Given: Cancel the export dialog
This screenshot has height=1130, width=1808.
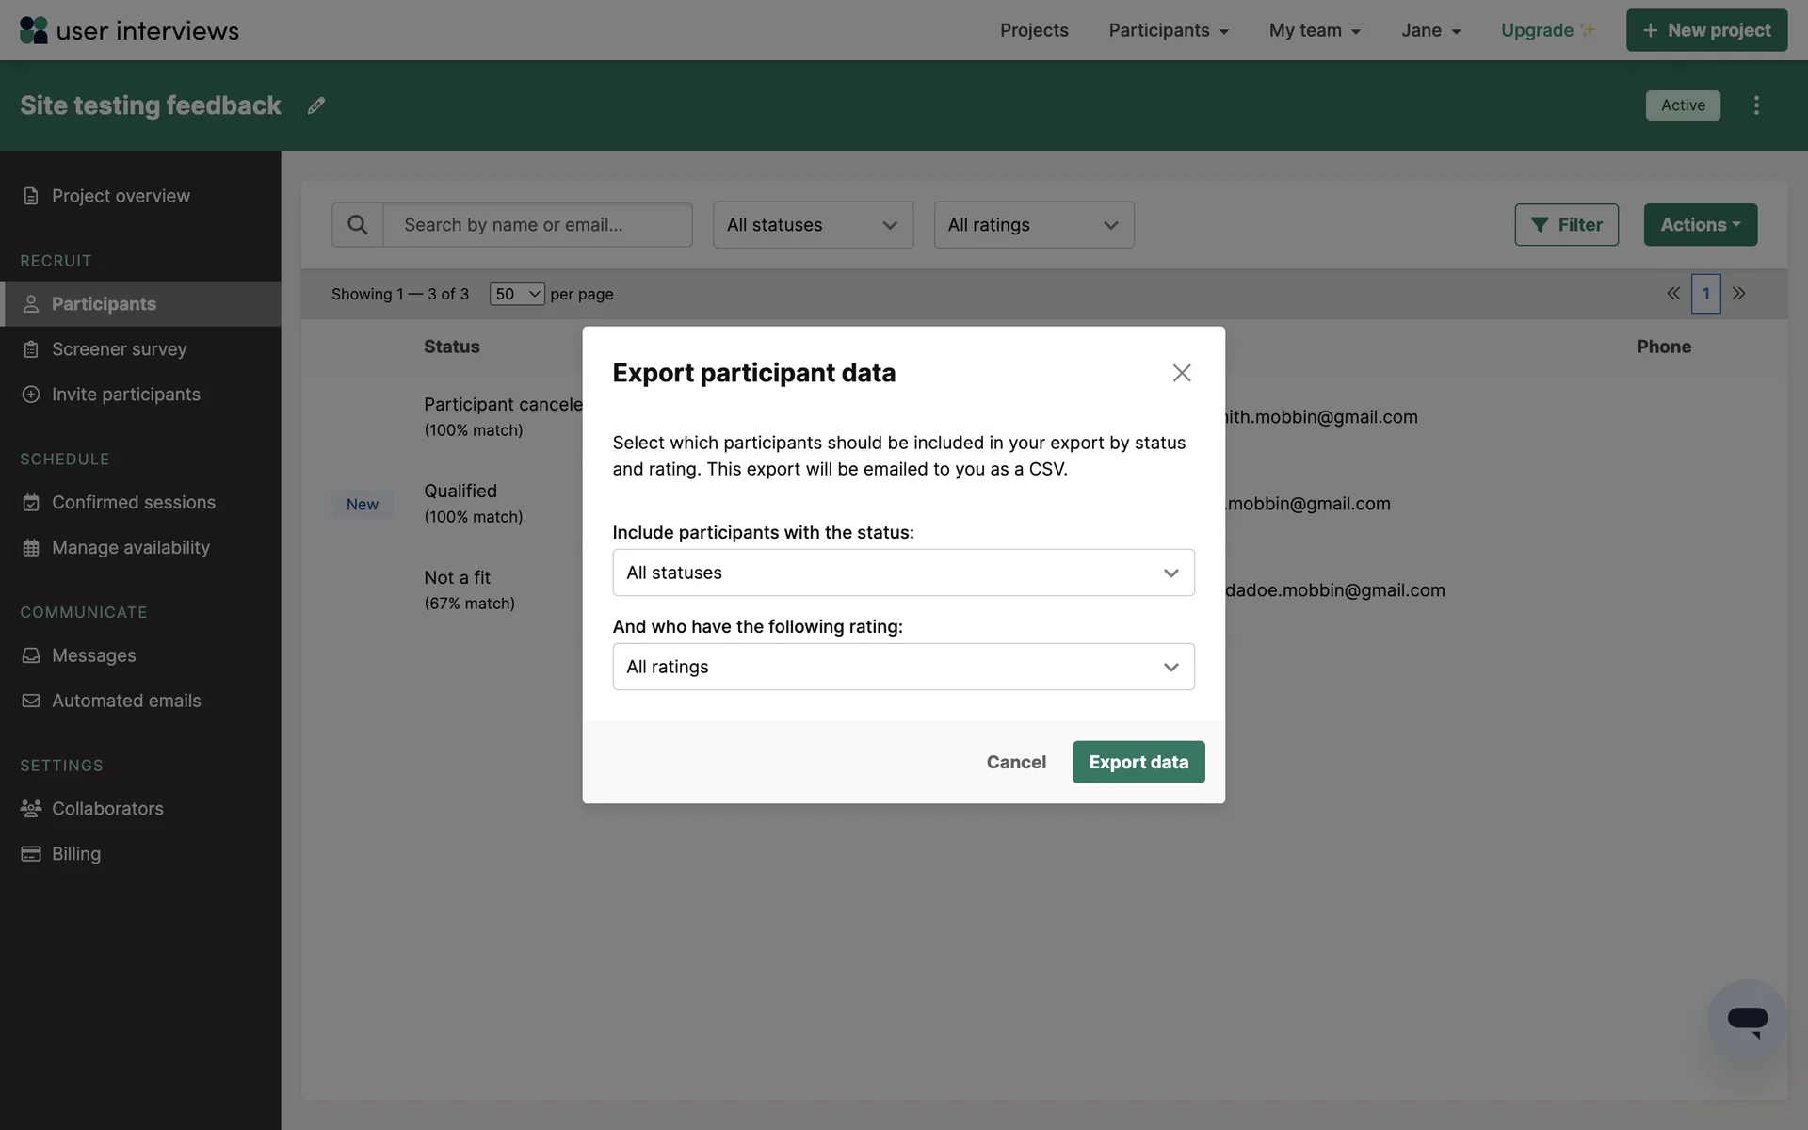Looking at the screenshot, I should pyautogui.click(x=1015, y=762).
